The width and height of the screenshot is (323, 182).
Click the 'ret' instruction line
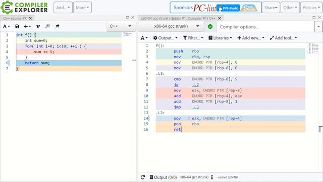point(231,129)
